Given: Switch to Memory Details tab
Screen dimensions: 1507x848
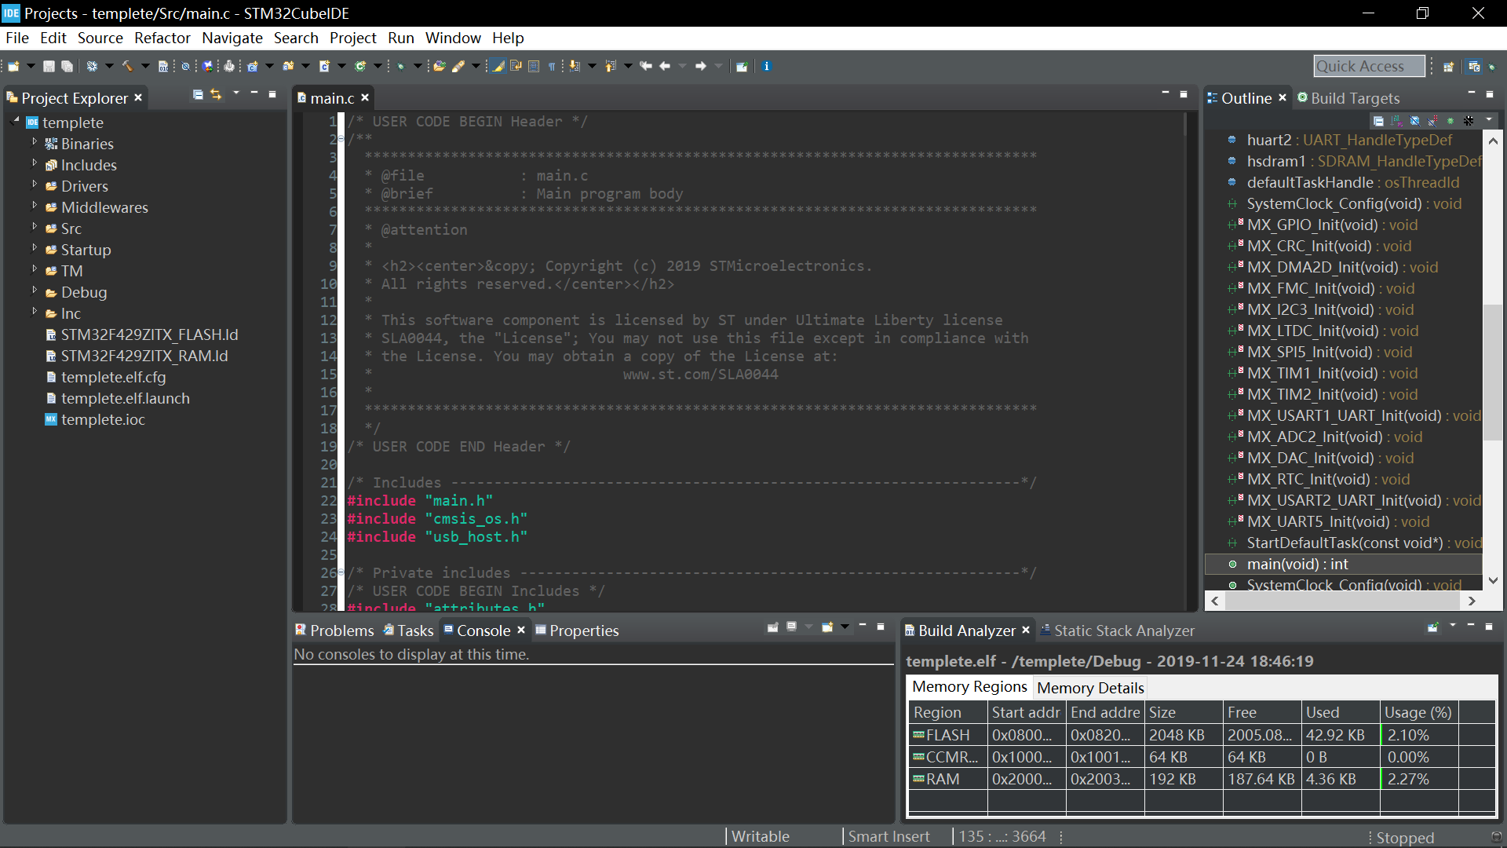Looking at the screenshot, I should (1090, 688).
